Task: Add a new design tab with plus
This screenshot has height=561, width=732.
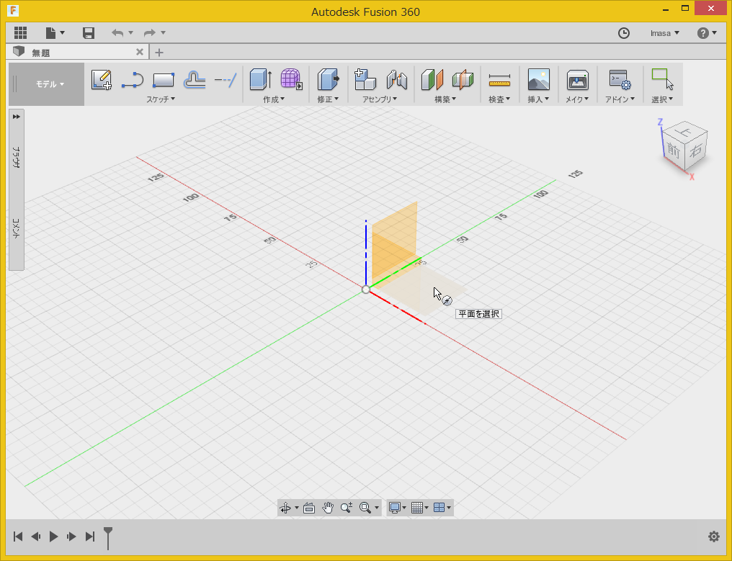Action: point(159,53)
